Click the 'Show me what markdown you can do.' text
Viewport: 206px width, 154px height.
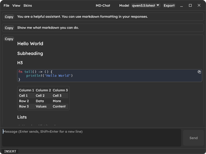pyautogui.click(x=48, y=28)
